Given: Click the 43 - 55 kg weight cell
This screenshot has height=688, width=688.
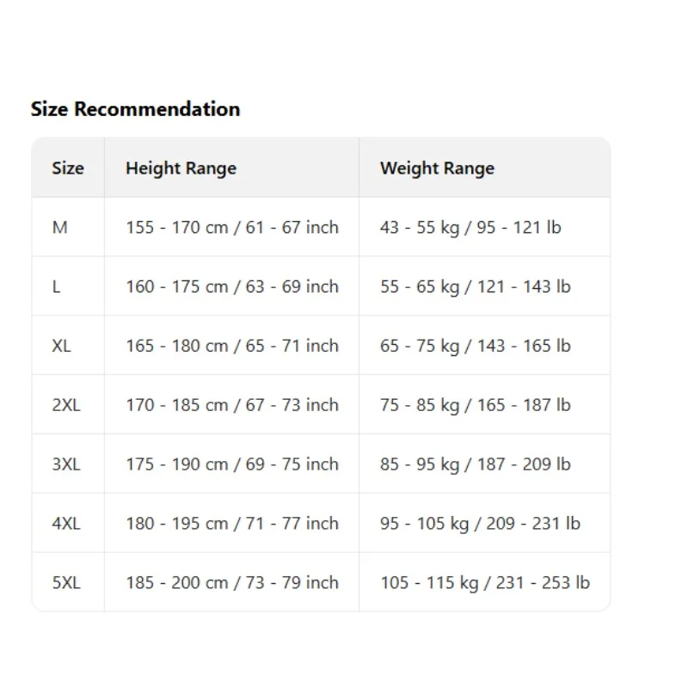Looking at the screenshot, I should tap(470, 227).
